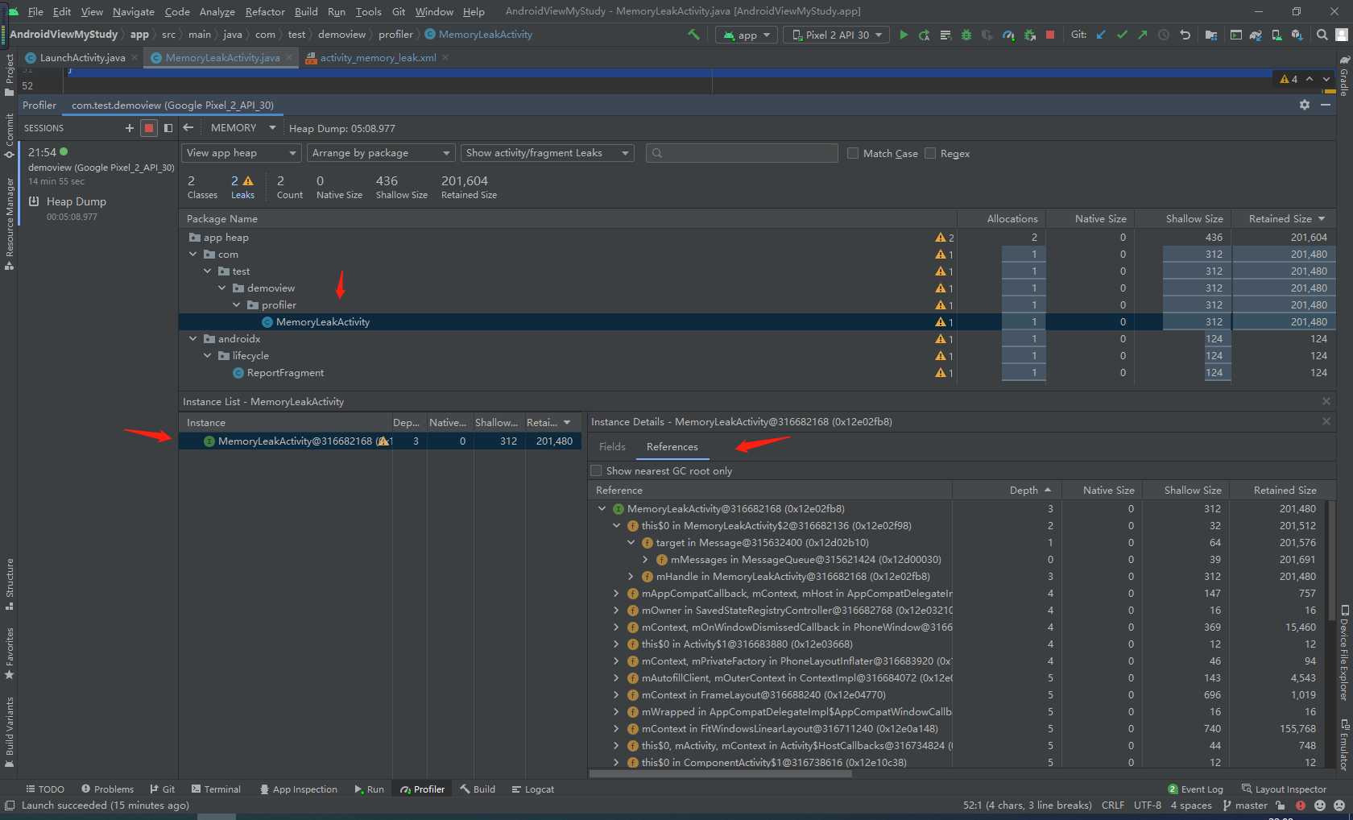Check Show nearest GC root only

point(596,470)
